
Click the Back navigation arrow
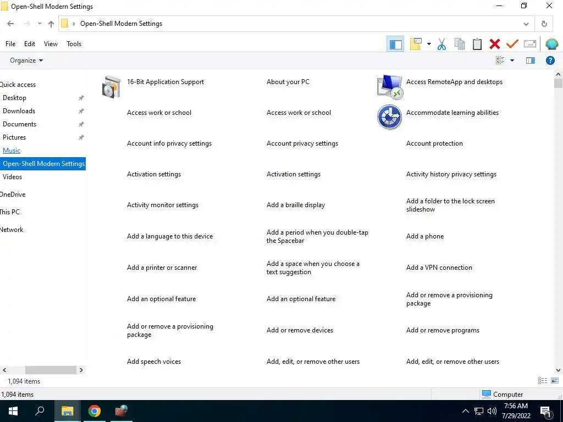coord(10,24)
